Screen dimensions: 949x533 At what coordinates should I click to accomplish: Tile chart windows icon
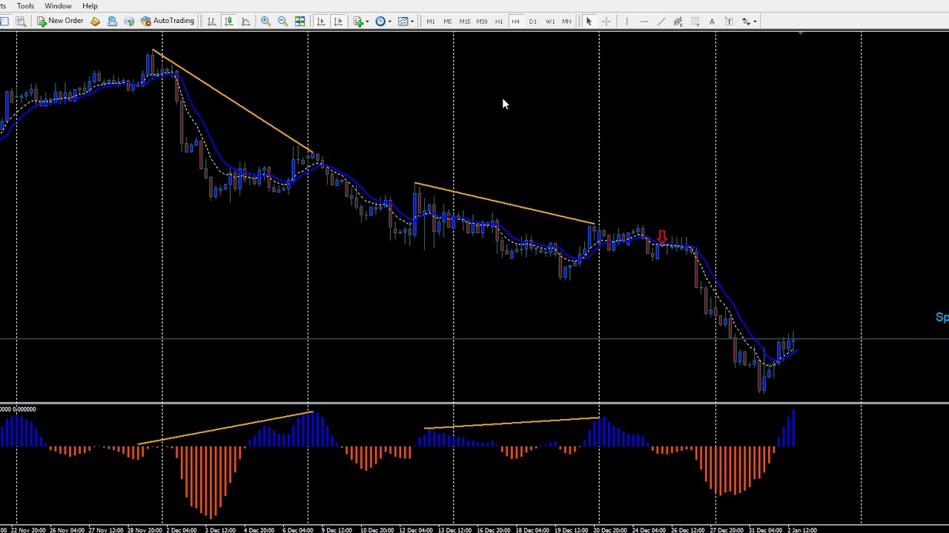(x=300, y=21)
